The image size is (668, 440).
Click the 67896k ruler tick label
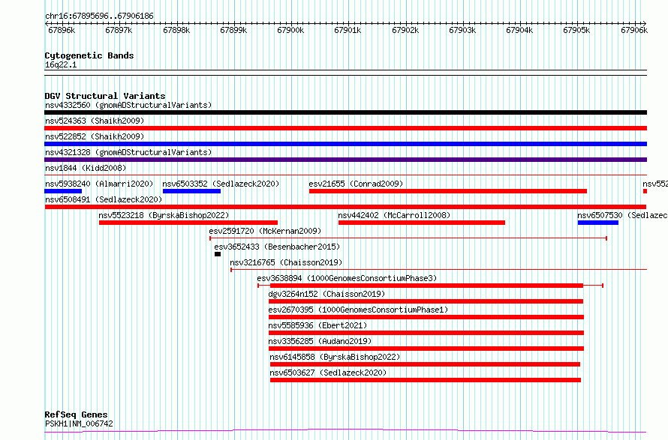coord(62,30)
